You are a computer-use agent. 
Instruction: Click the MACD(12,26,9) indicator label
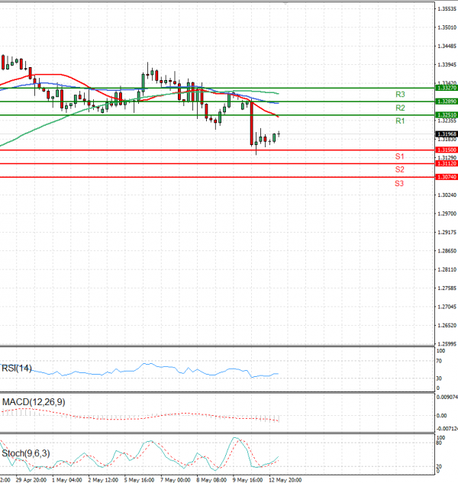click(x=34, y=402)
